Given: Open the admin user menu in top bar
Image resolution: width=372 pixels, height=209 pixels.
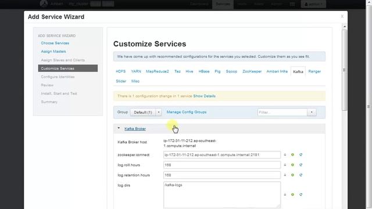Looking at the screenshot, I should [x=313, y=4].
